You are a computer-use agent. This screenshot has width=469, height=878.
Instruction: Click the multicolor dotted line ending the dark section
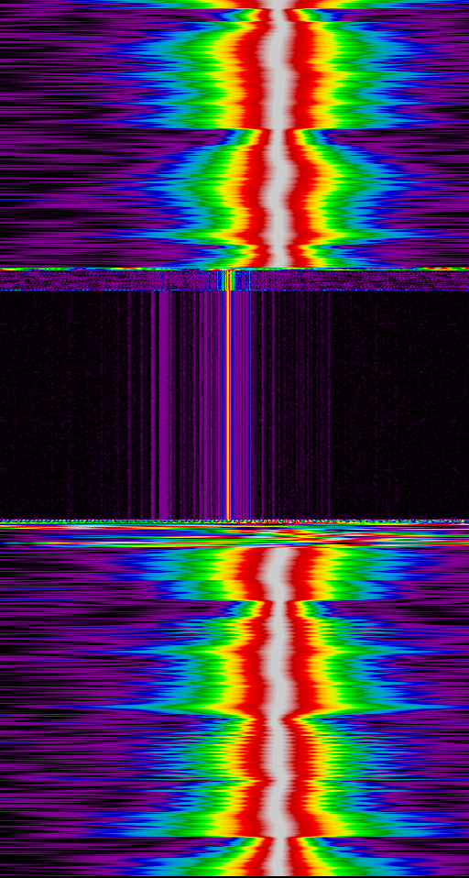point(234,521)
